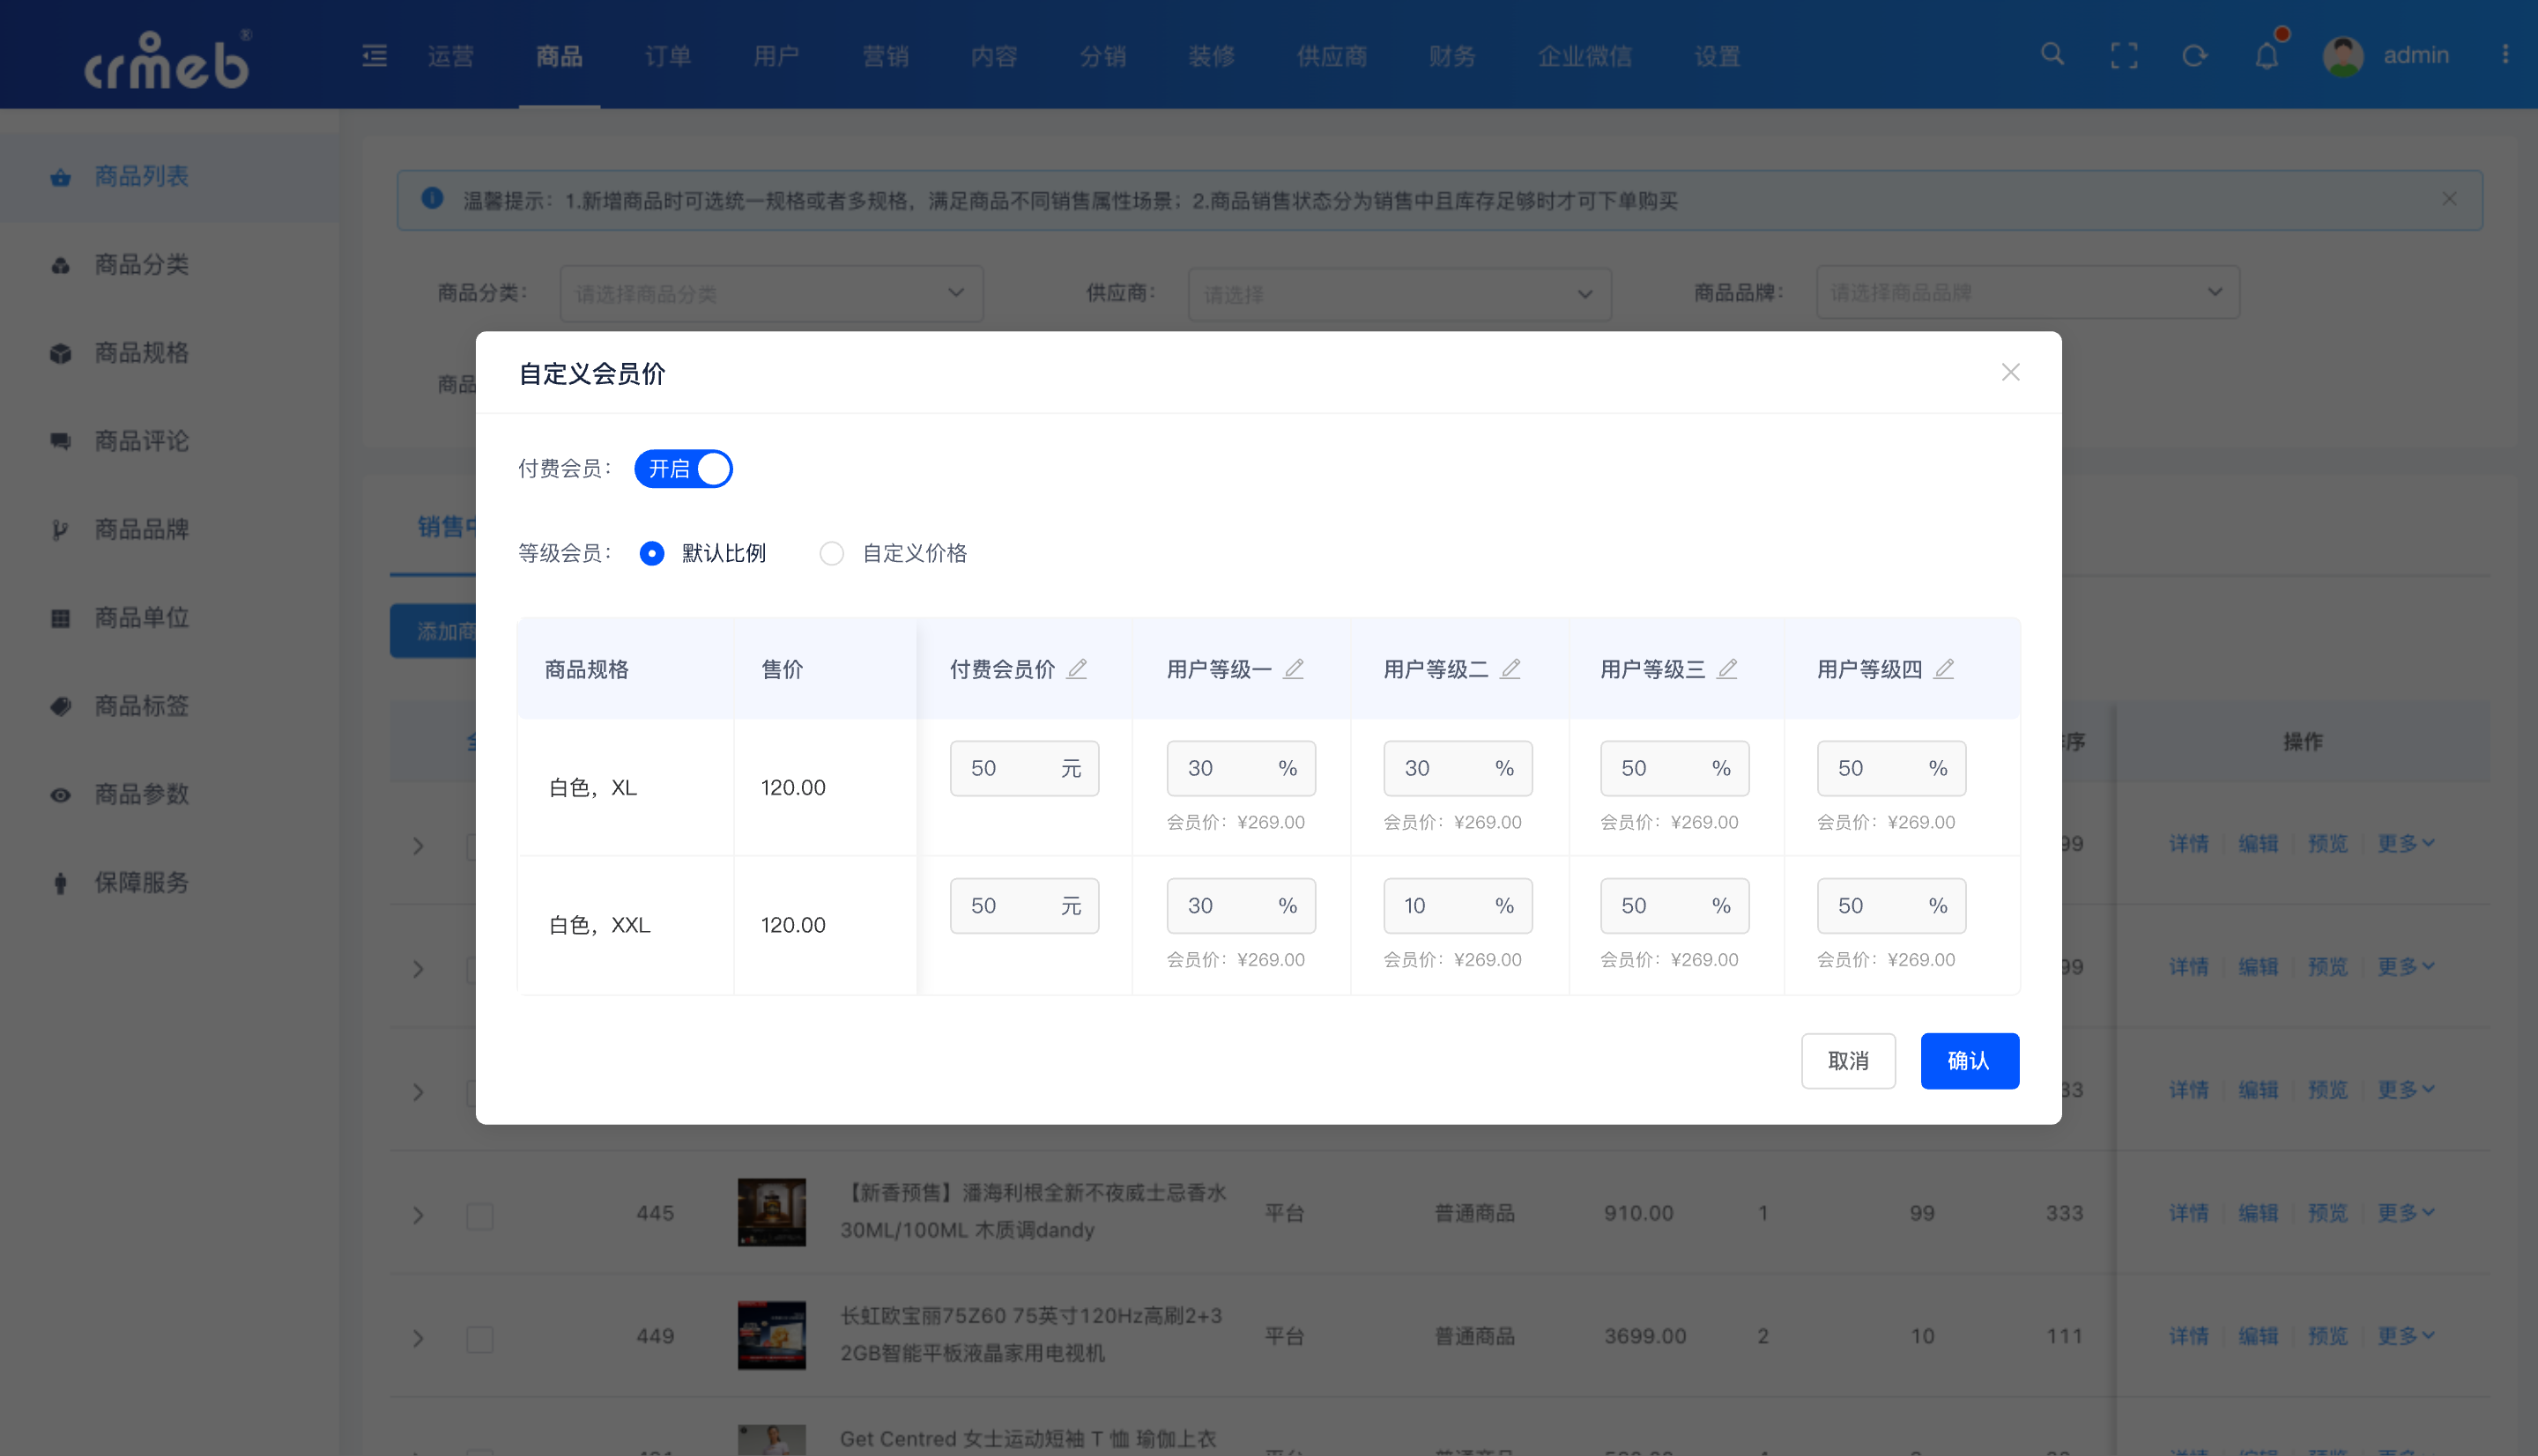This screenshot has width=2538, height=1456.
Task: Switch to the 订单 top menu
Action: (667, 56)
